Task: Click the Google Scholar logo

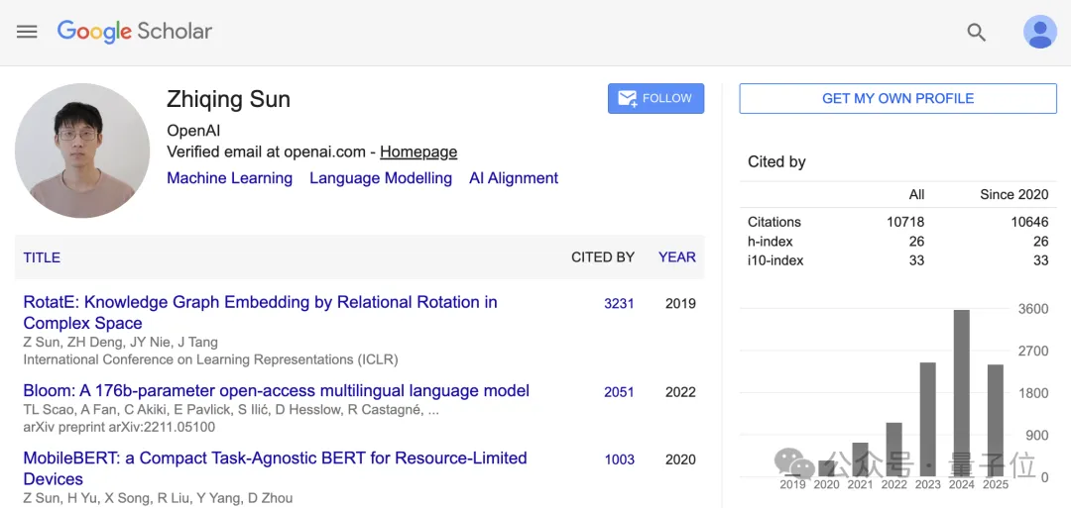Action: click(x=135, y=32)
